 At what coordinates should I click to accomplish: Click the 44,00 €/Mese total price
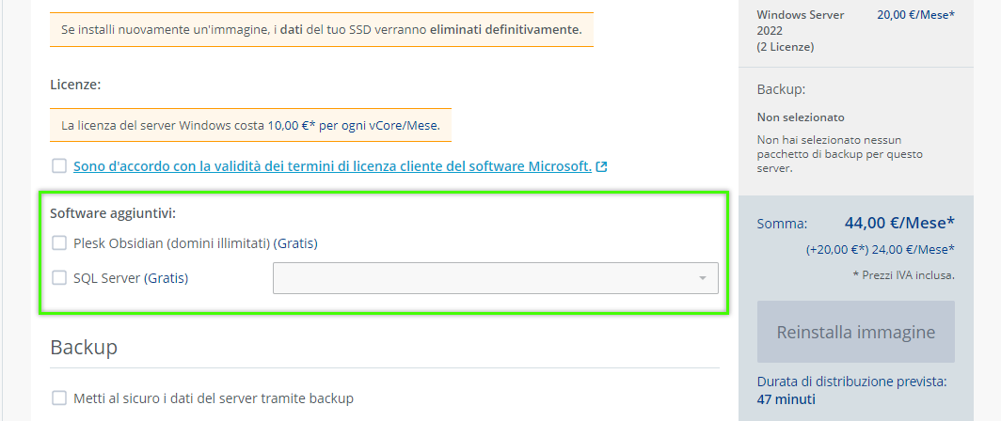[x=899, y=224]
